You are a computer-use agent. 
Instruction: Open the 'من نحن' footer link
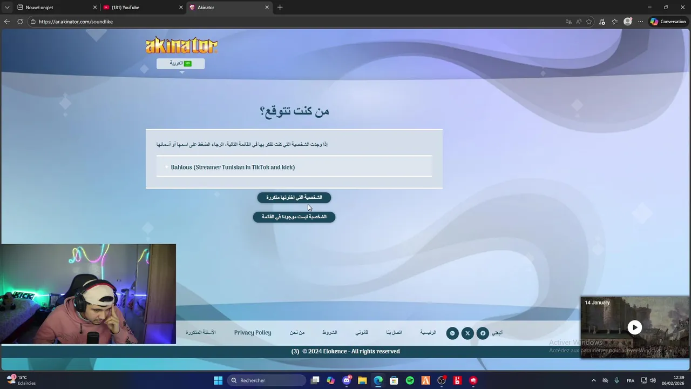coord(297,333)
